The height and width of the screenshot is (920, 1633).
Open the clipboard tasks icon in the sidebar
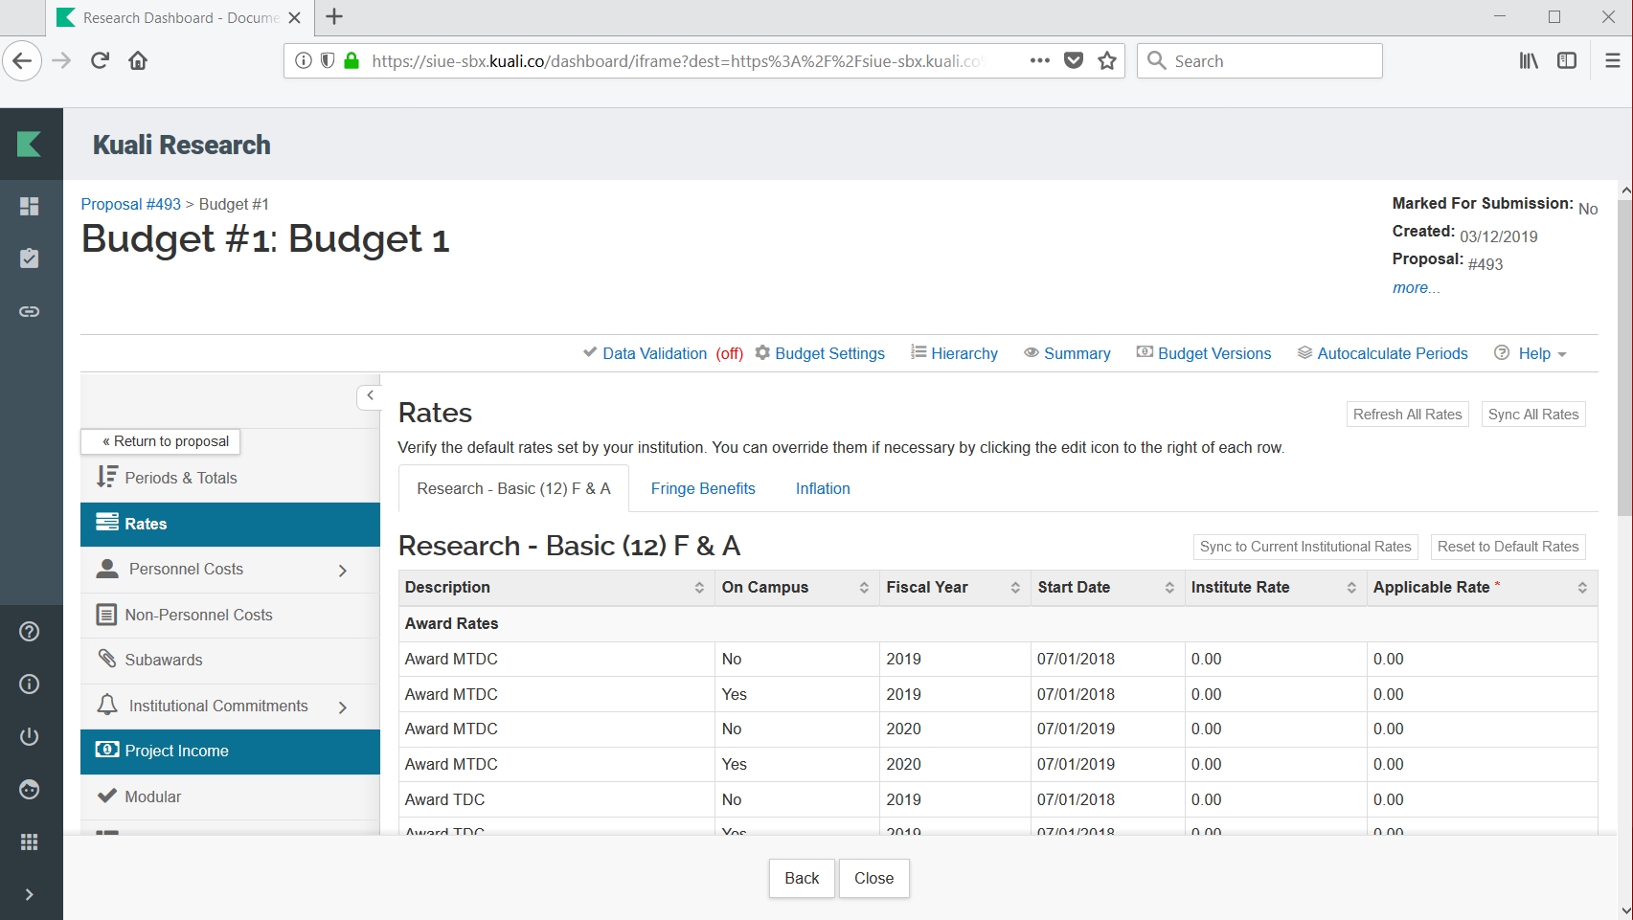tap(30, 258)
